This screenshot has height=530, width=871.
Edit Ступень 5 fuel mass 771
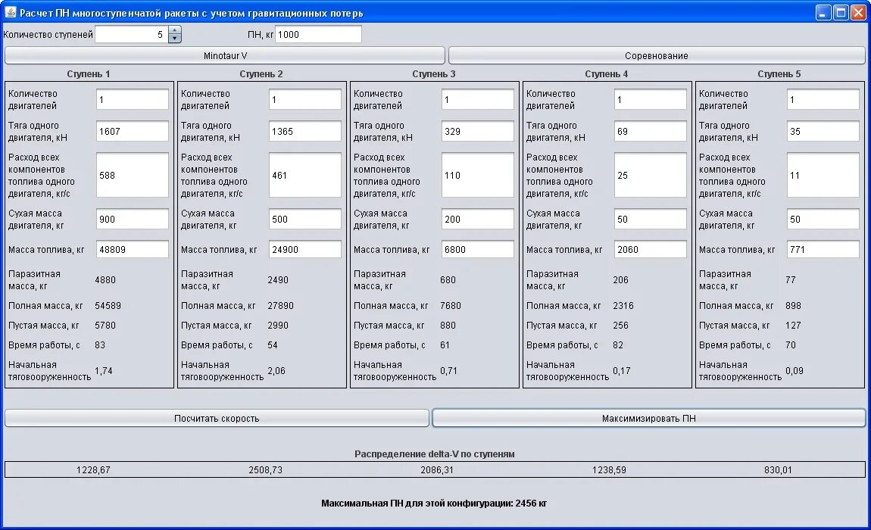click(x=823, y=249)
